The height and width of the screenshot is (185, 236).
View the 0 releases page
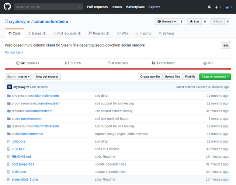[118, 63]
